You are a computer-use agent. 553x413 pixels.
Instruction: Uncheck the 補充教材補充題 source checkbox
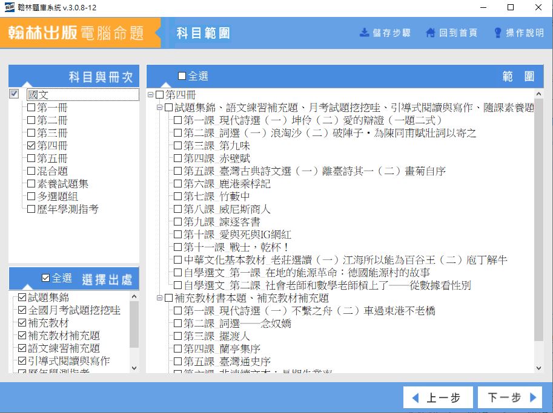pyautogui.click(x=22, y=336)
